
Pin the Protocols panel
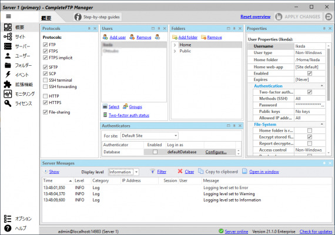89,28
